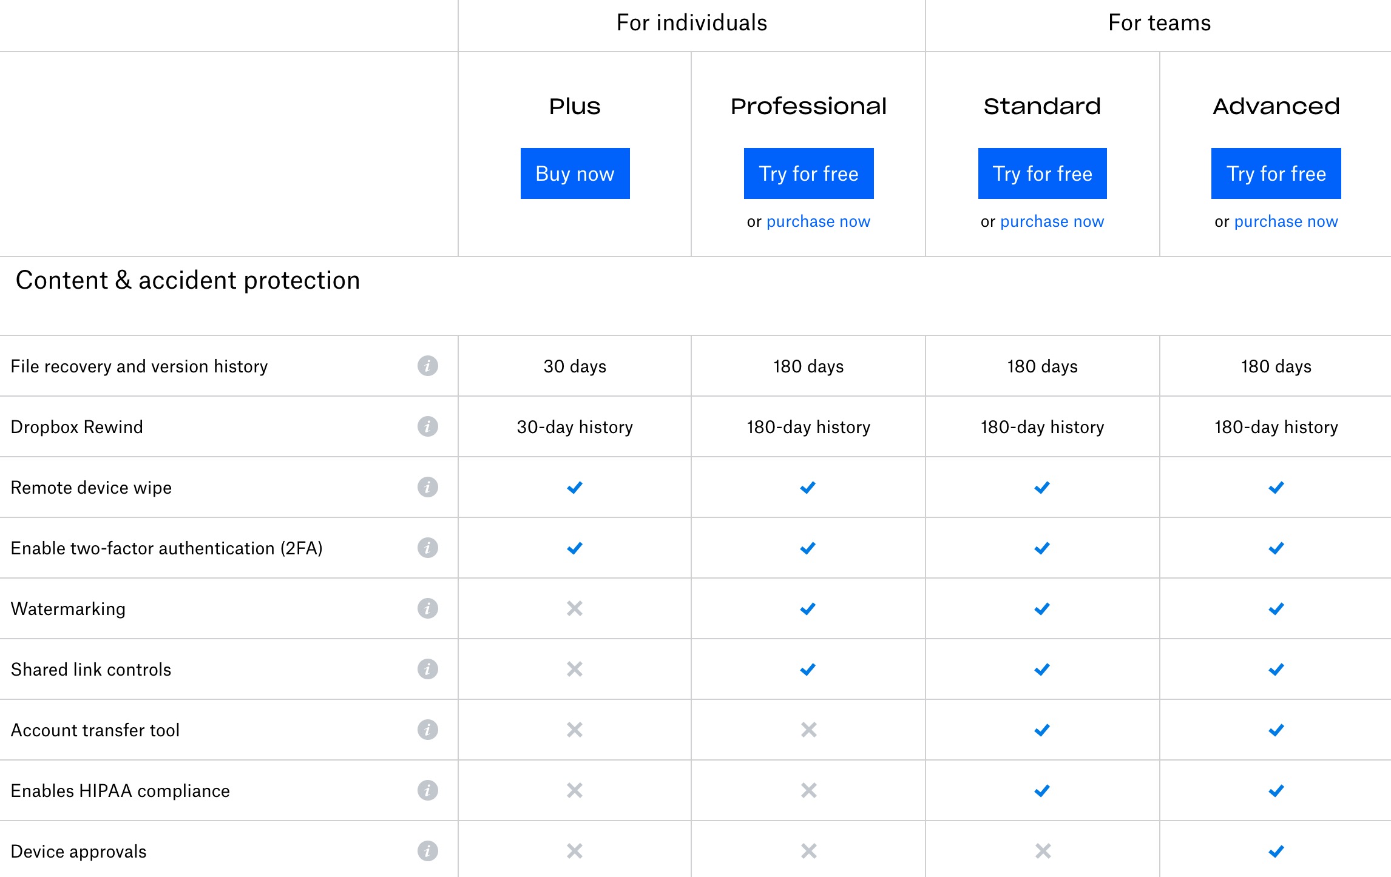The height and width of the screenshot is (877, 1391).
Task: Click the Watermarking info icon
Action: click(427, 608)
